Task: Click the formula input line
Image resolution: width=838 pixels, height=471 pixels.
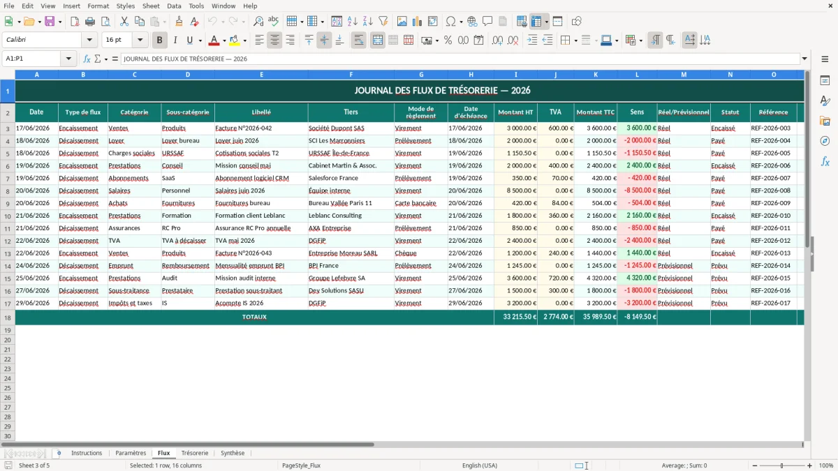Action: coord(460,59)
